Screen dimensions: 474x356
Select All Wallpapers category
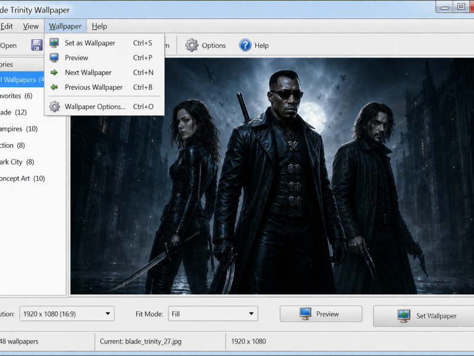[x=22, y=80]
